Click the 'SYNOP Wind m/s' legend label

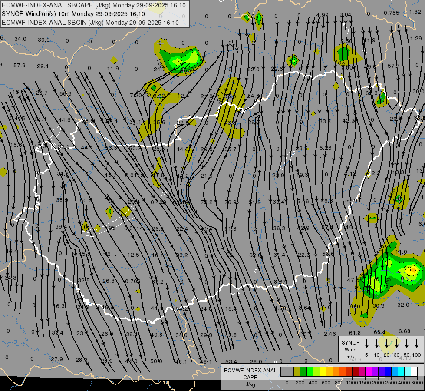pos(350,349)
